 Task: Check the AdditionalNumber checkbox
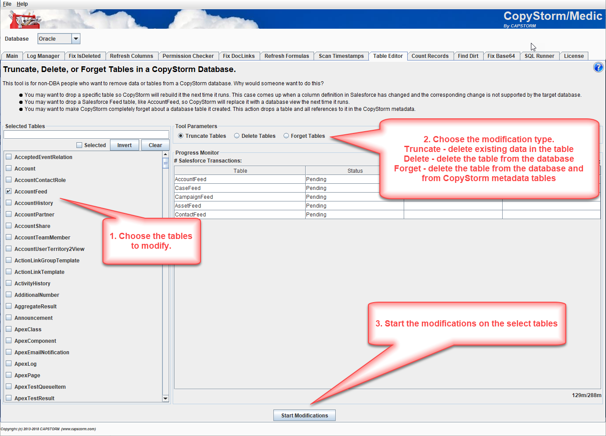8,294
